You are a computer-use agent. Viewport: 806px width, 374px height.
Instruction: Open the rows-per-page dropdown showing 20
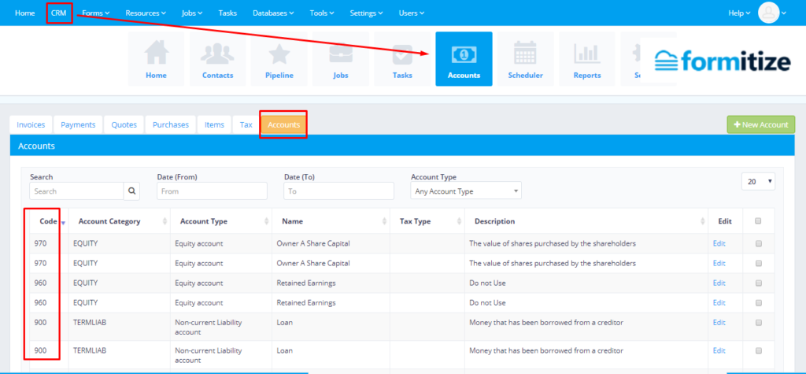click(x=758, y=182)
